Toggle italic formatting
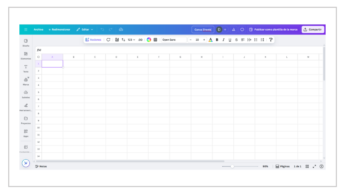Image resolution: width=345 pixels, height=194 pixels. [223, 40]
